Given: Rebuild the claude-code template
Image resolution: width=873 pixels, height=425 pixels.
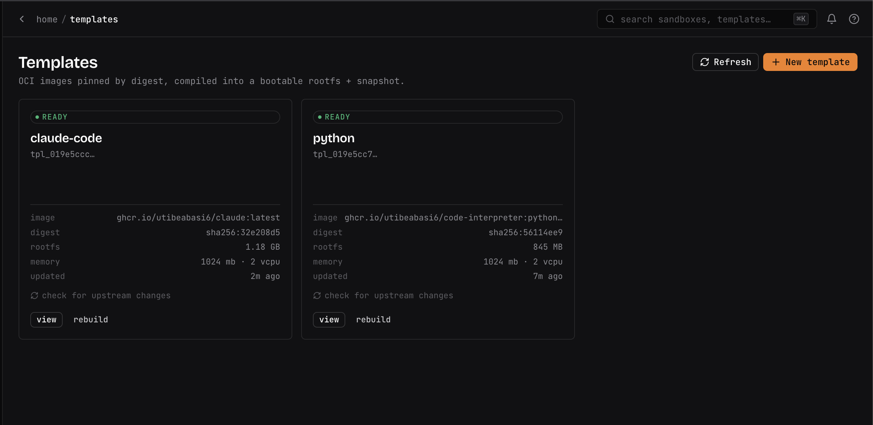Looking at the screenshot, I should click(91, 320).
